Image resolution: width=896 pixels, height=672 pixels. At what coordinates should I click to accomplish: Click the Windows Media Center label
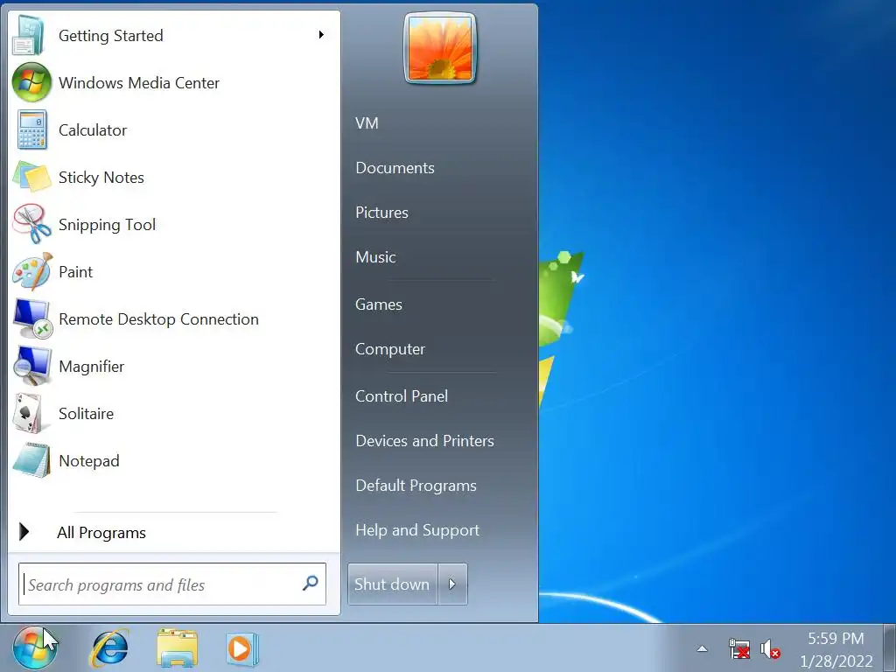click(x=139, y=83)
